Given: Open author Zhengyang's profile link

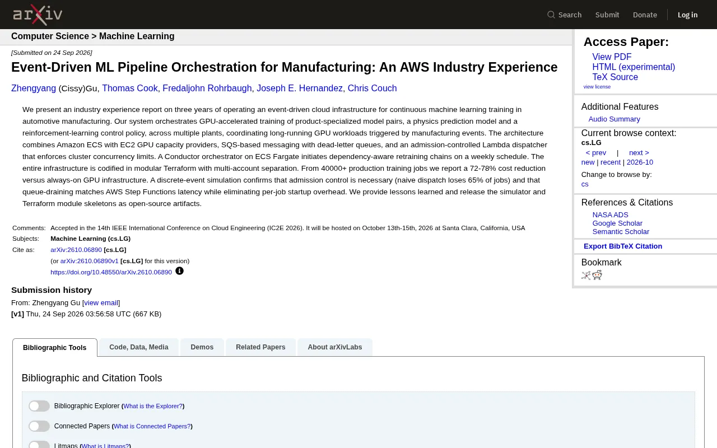Looking at the screenshot, I should point(34,88).
